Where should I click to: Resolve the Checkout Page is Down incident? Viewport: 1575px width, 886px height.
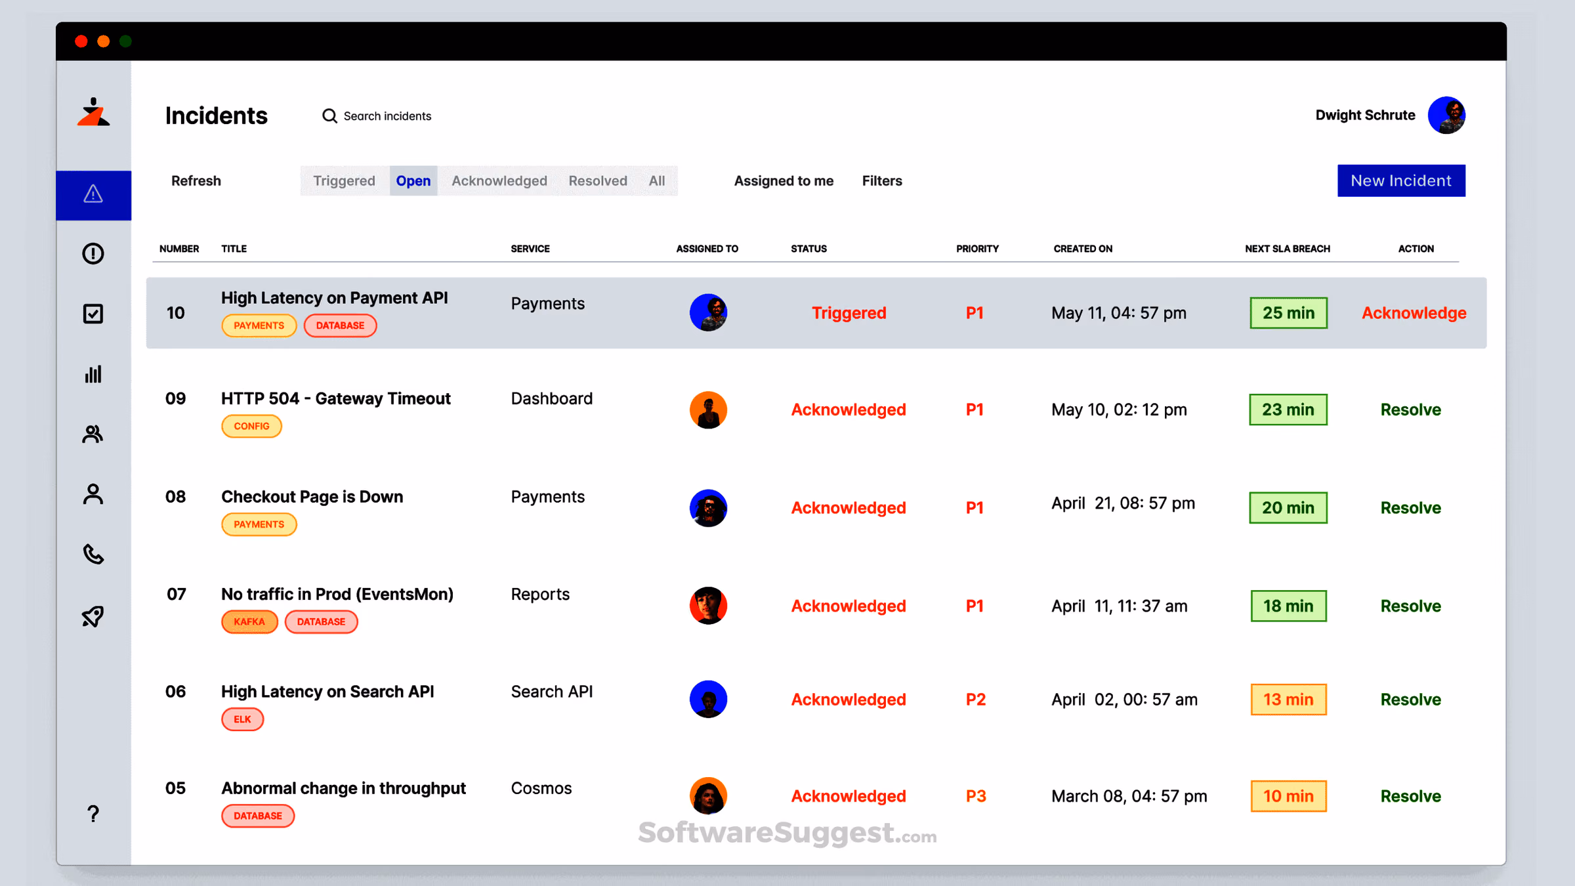click(1410, 508)
